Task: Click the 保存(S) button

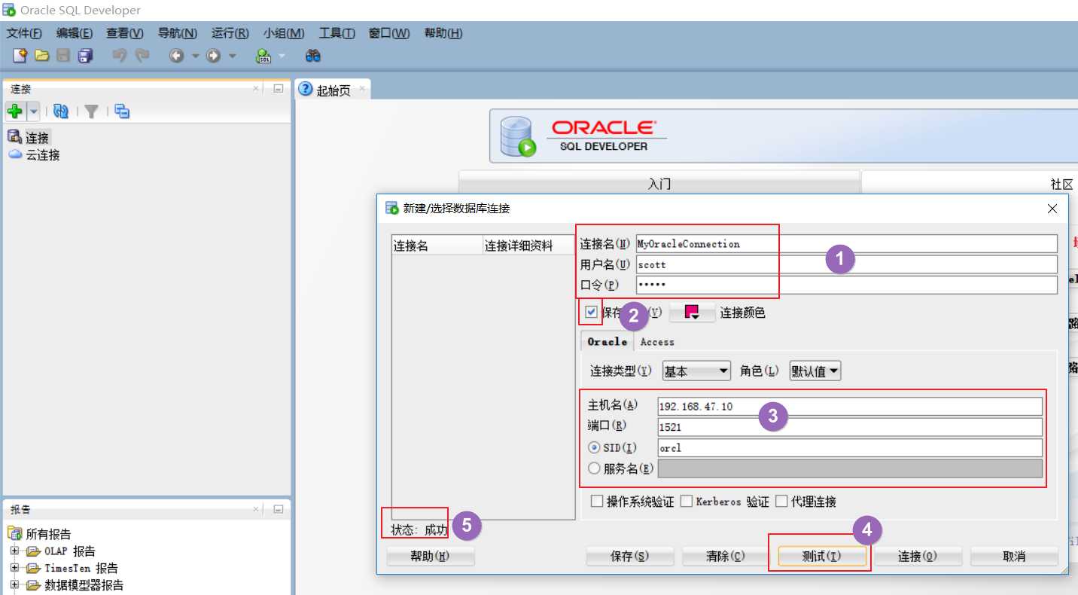Action: click(x=629, y=557)
